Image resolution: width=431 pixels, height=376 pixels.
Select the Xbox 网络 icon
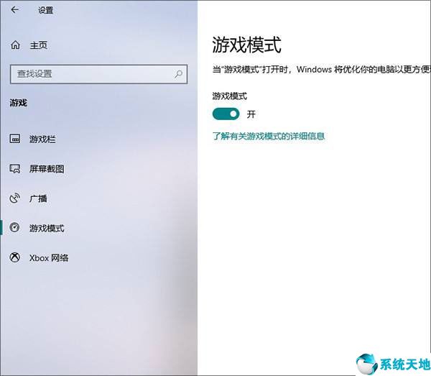(15, 257)
